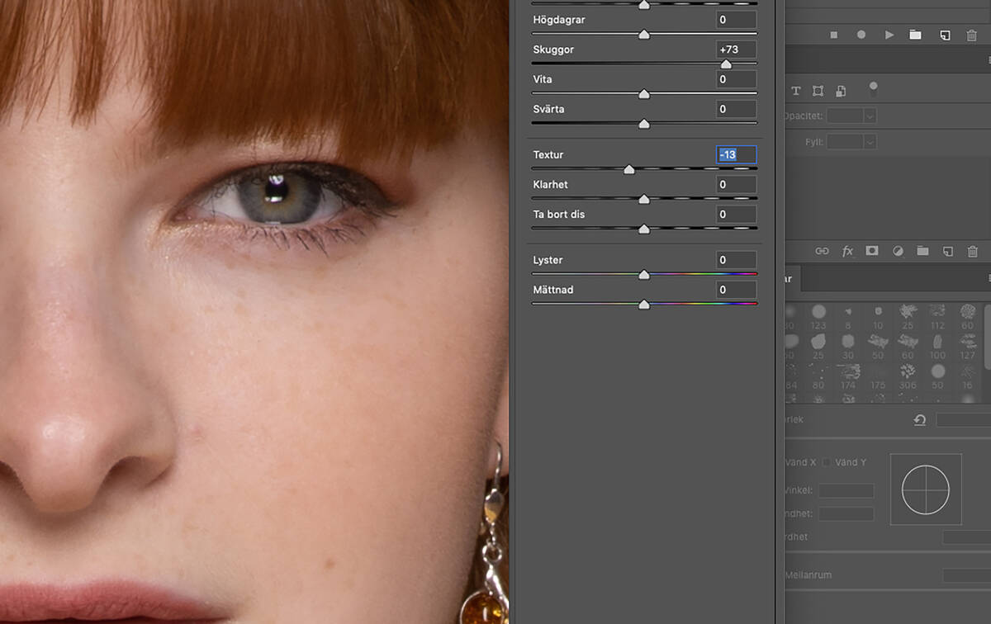This screenshot has width=991, height=624.
Task: Open the Fyll dropdown arrow
Action: tap(870, 143)
